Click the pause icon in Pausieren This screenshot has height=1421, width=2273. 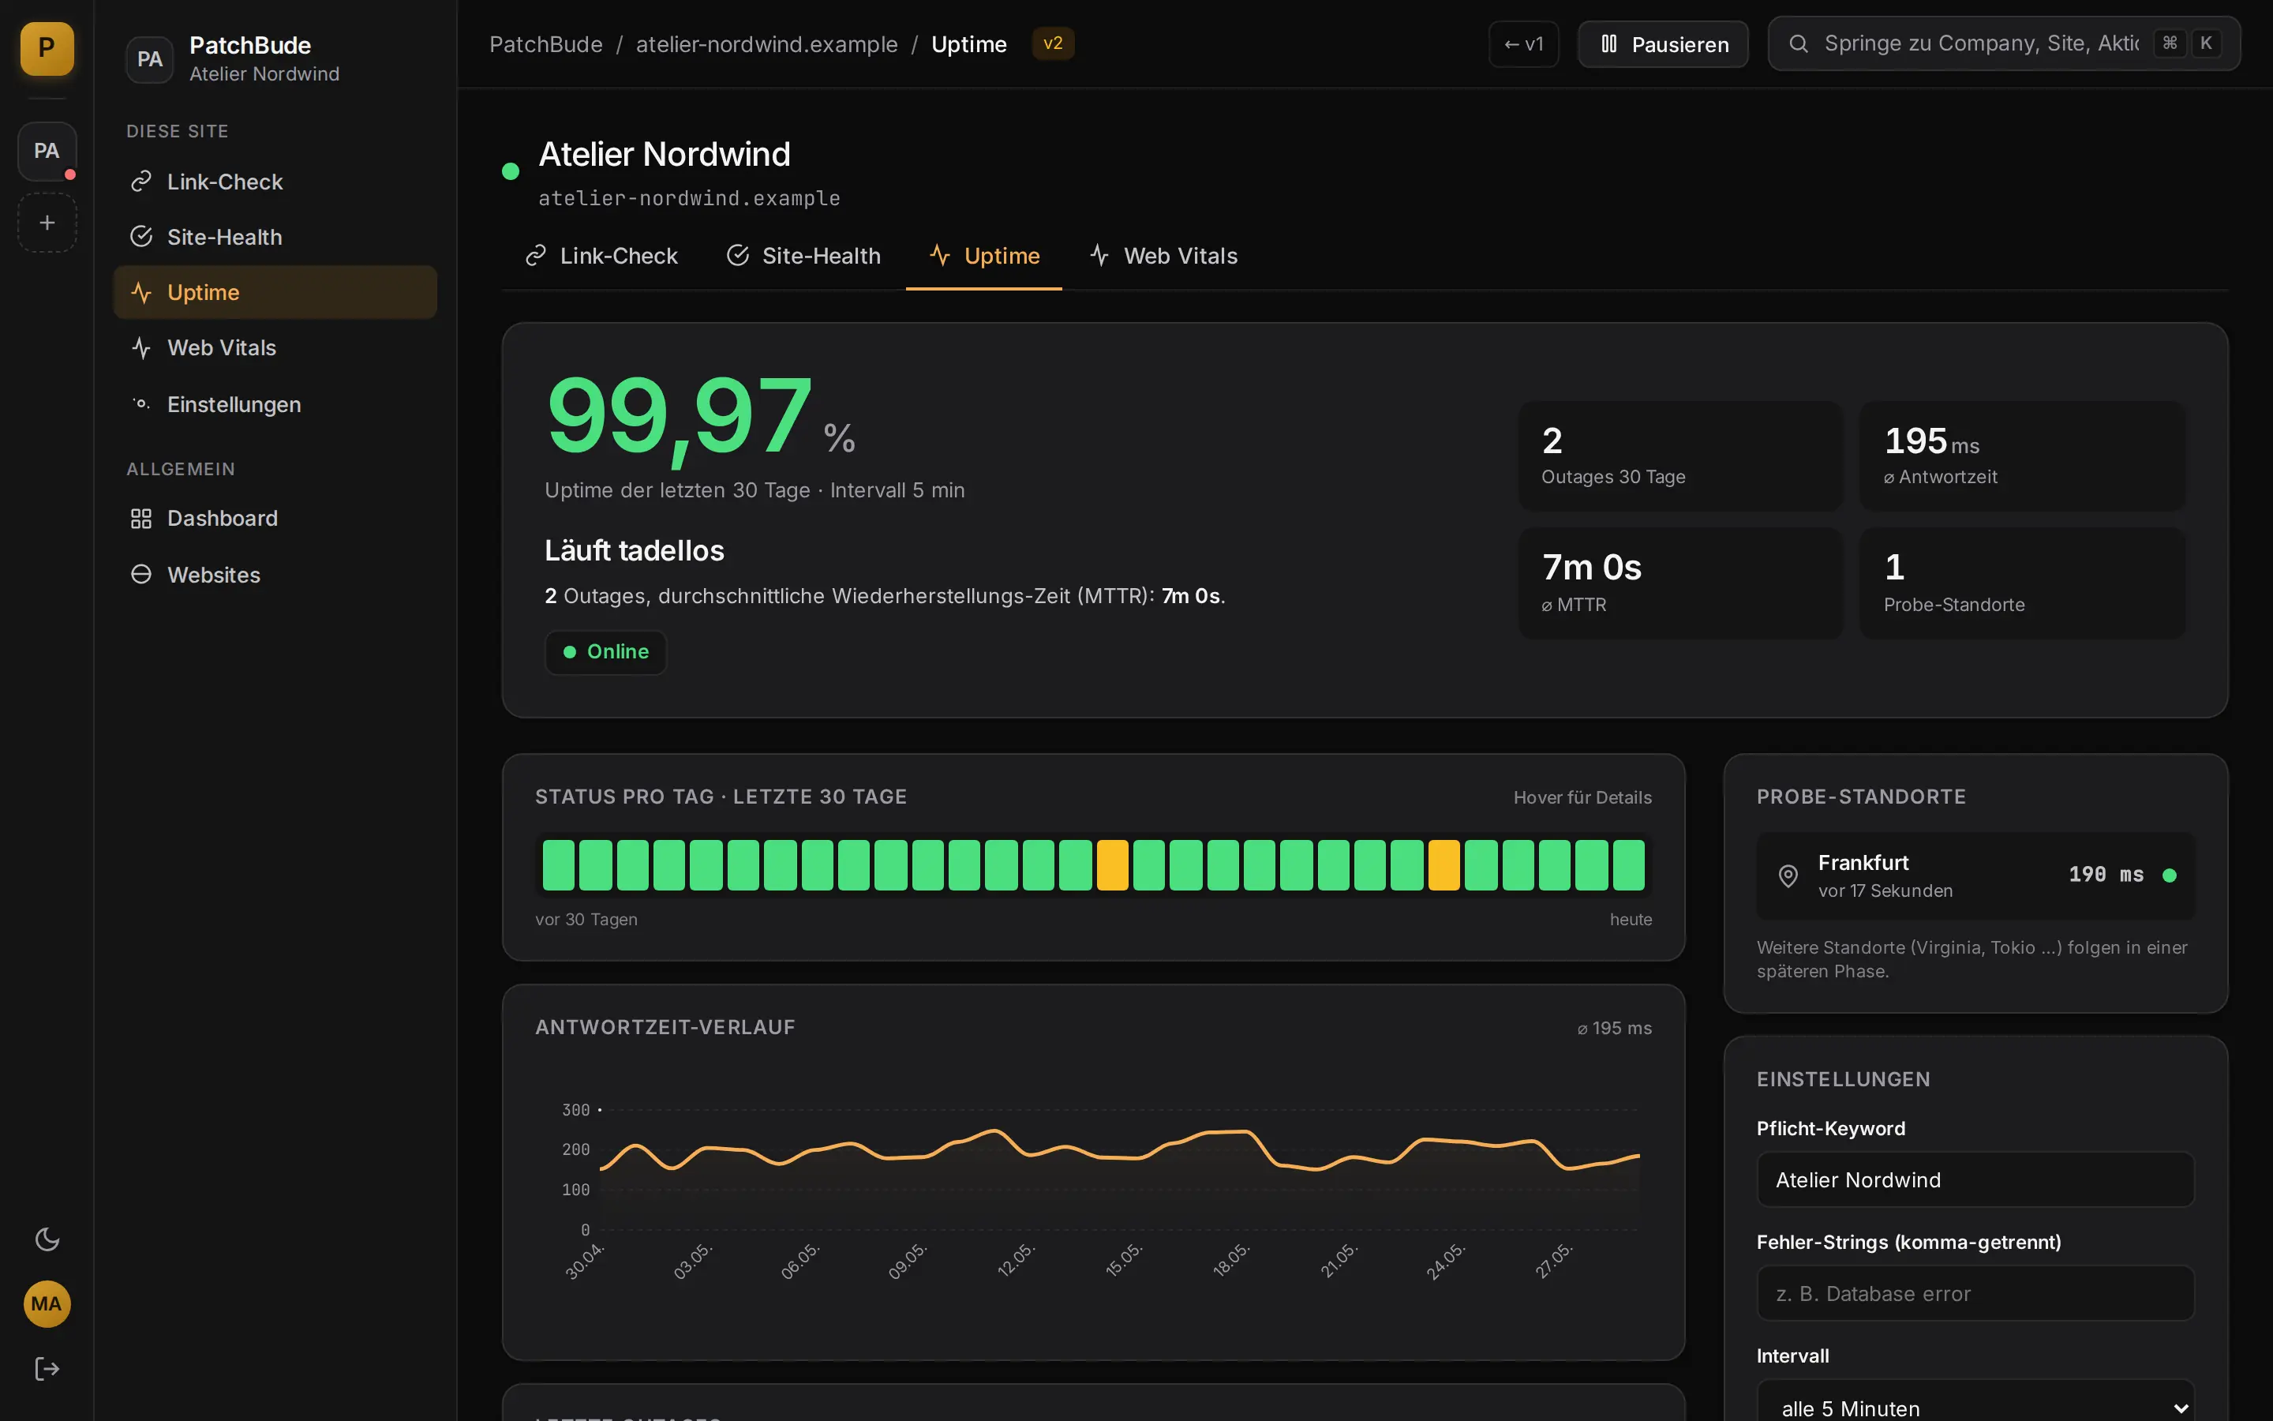(1609, 44)
